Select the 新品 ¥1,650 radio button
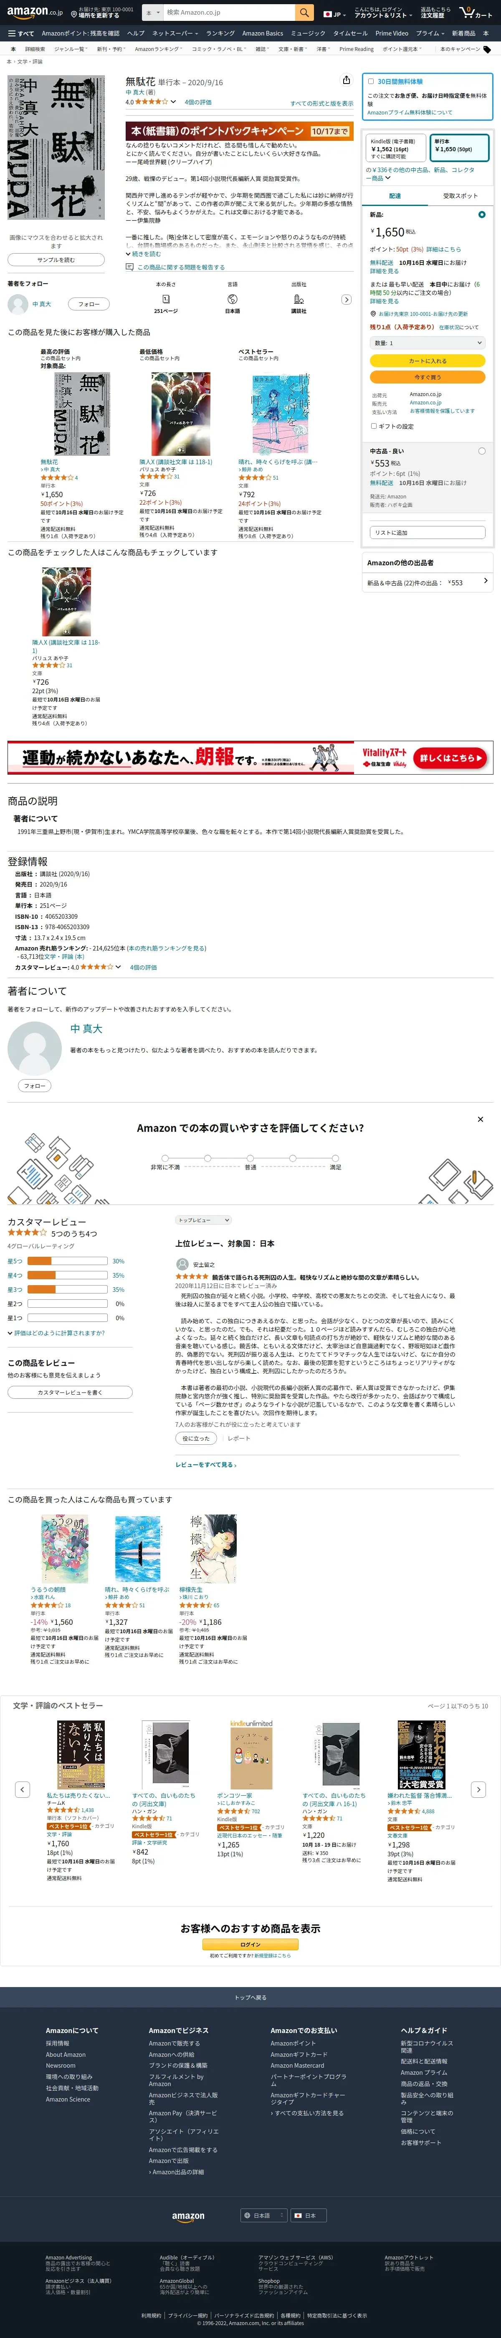Viewport: 501px width, 2338px height. 481,215
